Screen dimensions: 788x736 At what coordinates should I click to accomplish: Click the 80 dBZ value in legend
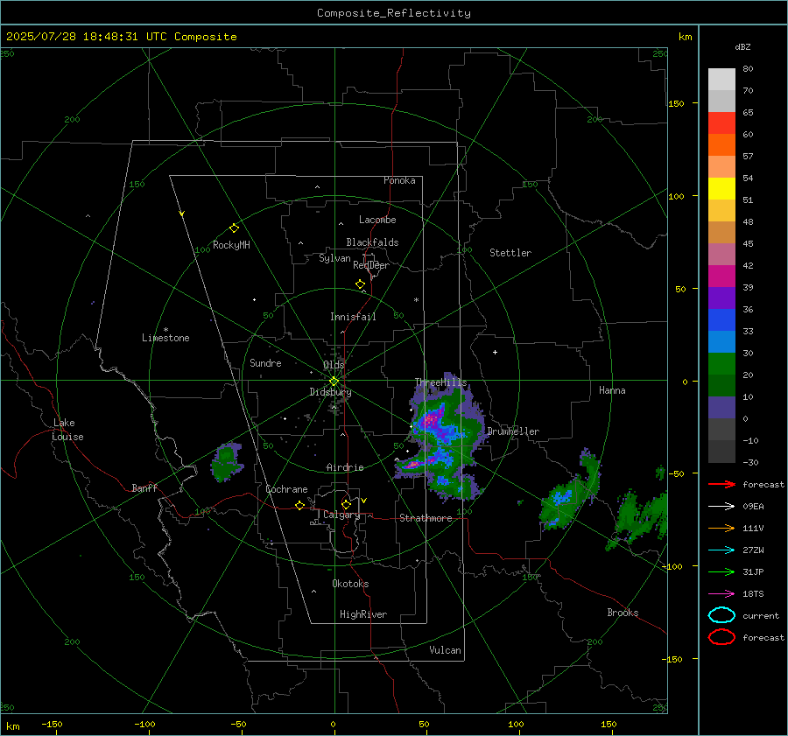[x=748, y=69]
